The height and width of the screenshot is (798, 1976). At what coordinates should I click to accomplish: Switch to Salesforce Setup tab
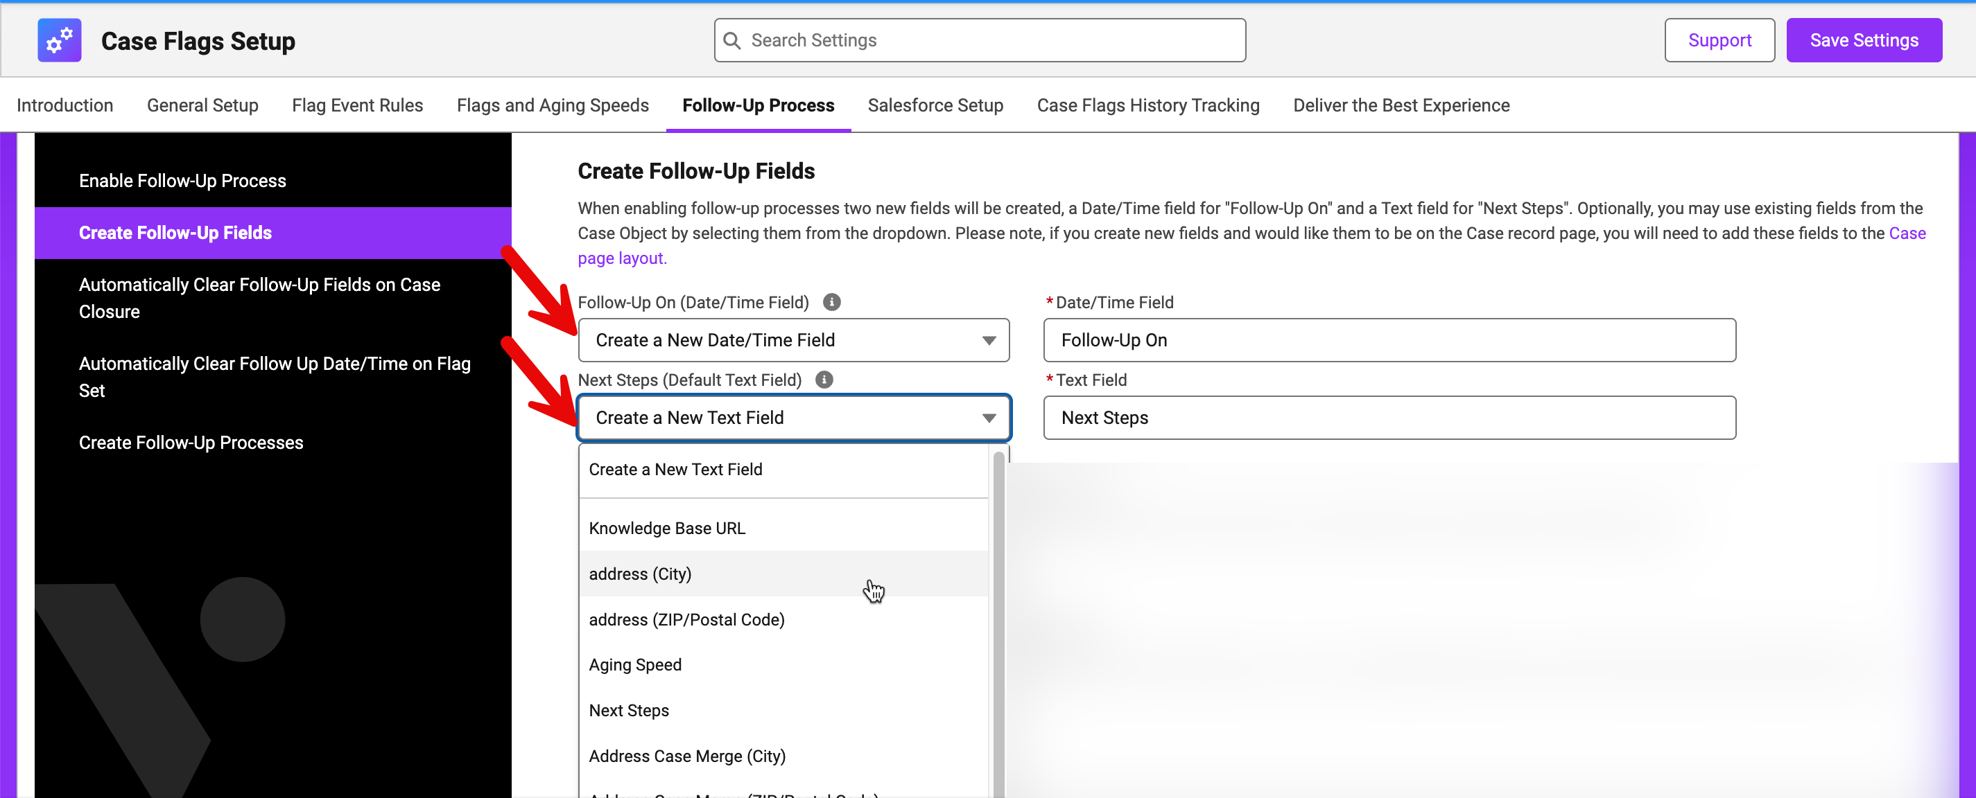click(x=935, y=105)
